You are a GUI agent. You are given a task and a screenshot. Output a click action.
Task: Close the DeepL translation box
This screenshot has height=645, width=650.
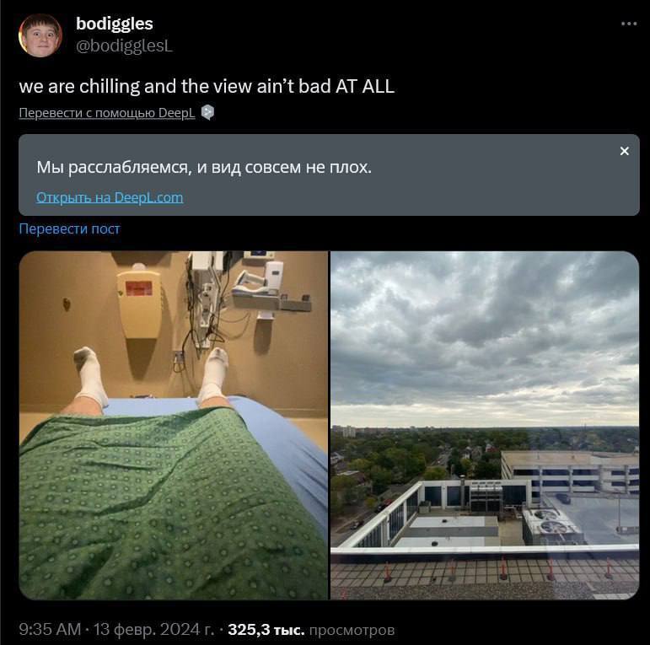624,151
